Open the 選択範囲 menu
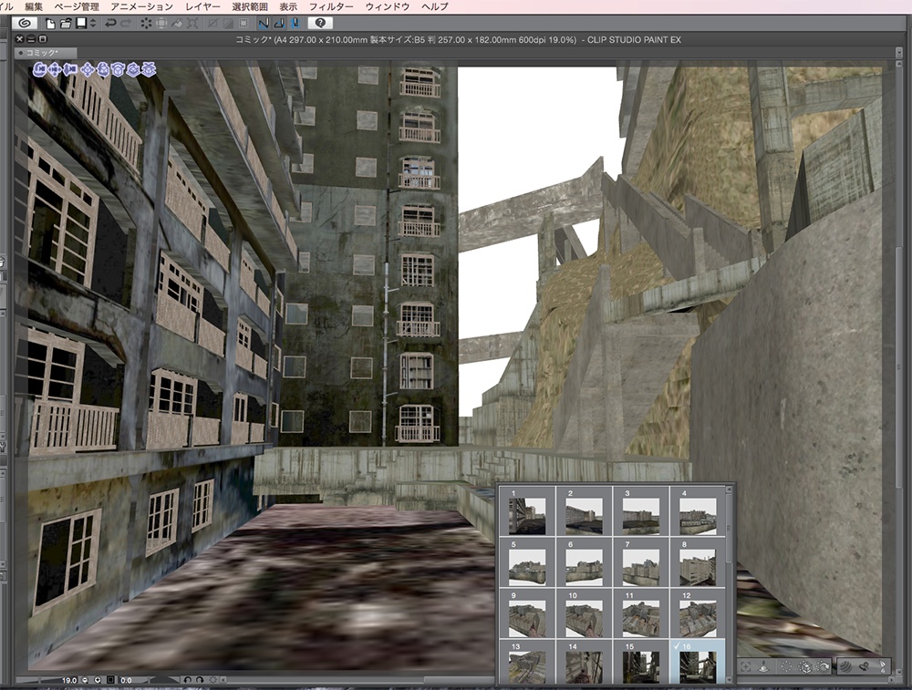The image size is (912, 690). tap(250, 6)
